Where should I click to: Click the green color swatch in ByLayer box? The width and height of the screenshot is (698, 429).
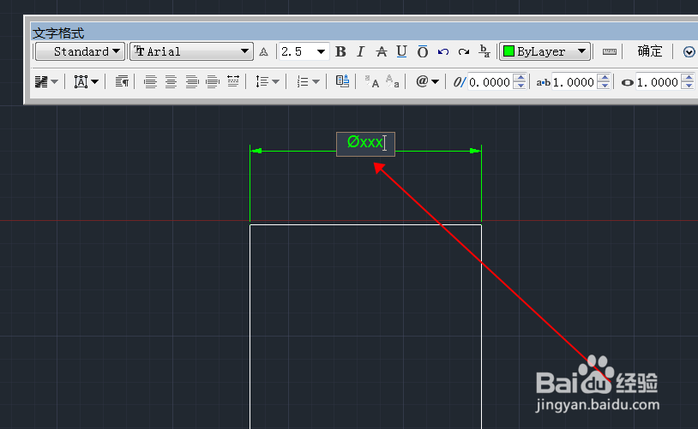(508, 51)
